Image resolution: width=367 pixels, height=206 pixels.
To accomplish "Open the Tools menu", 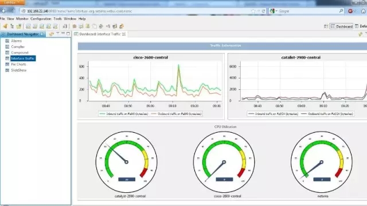I will (x=57, y=19).
